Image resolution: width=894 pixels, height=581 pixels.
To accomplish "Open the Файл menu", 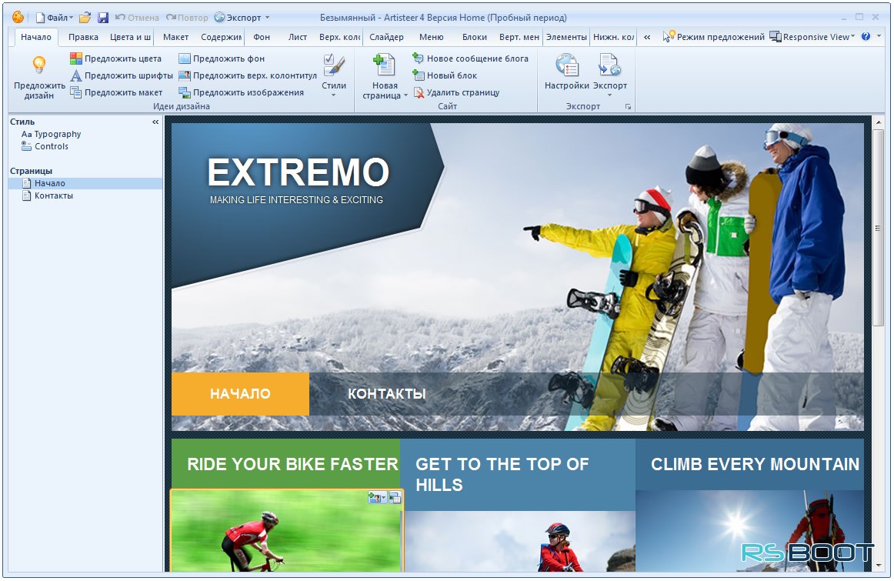I will [55, 18].
